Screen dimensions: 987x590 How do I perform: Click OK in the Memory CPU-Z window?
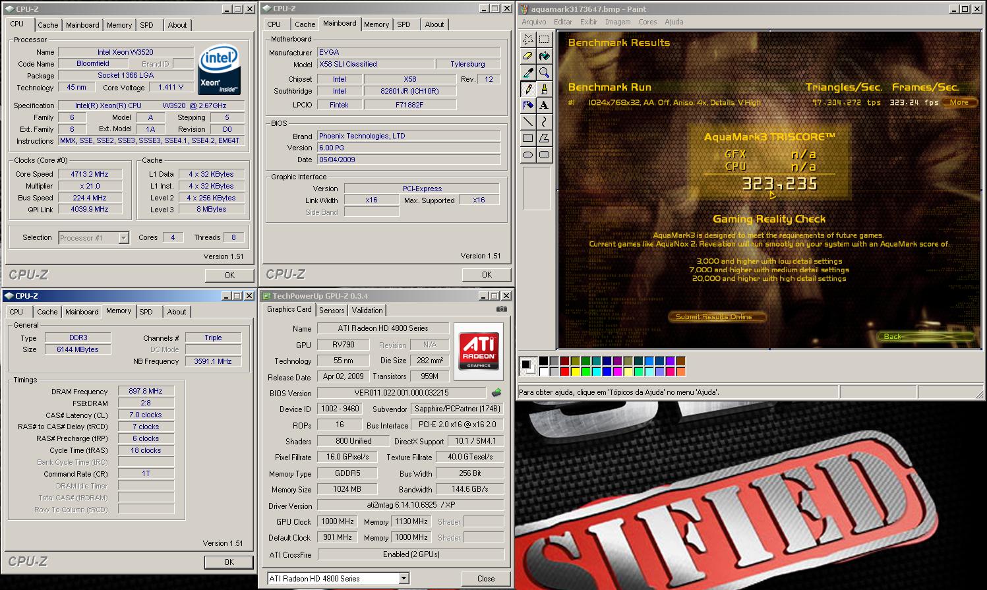click(x=229, y=562)
